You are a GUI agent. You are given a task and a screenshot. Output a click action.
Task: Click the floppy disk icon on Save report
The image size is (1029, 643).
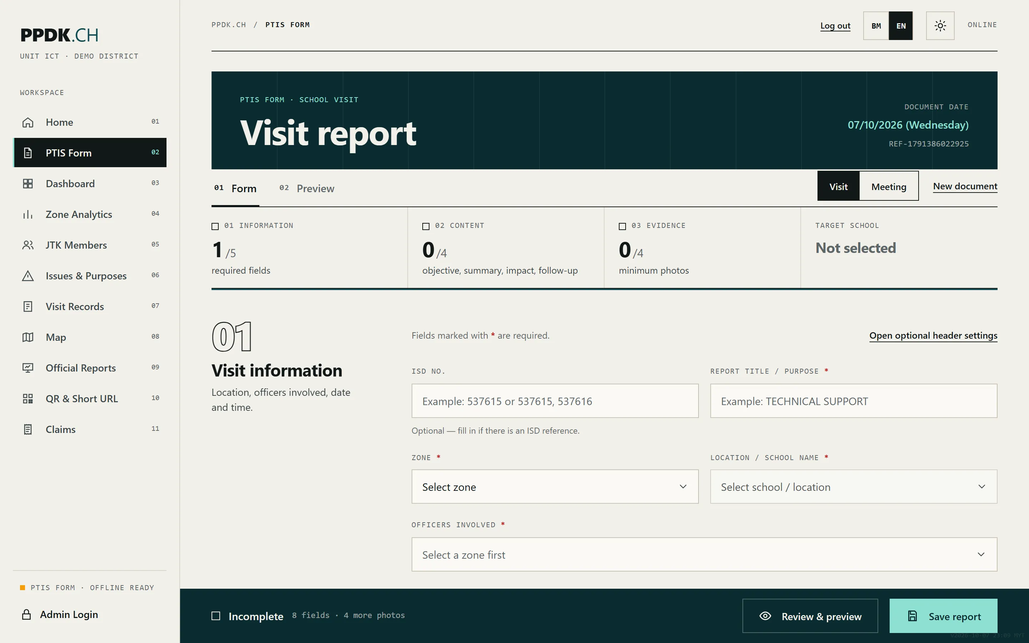pyautogui.click(x=913, y=616)
